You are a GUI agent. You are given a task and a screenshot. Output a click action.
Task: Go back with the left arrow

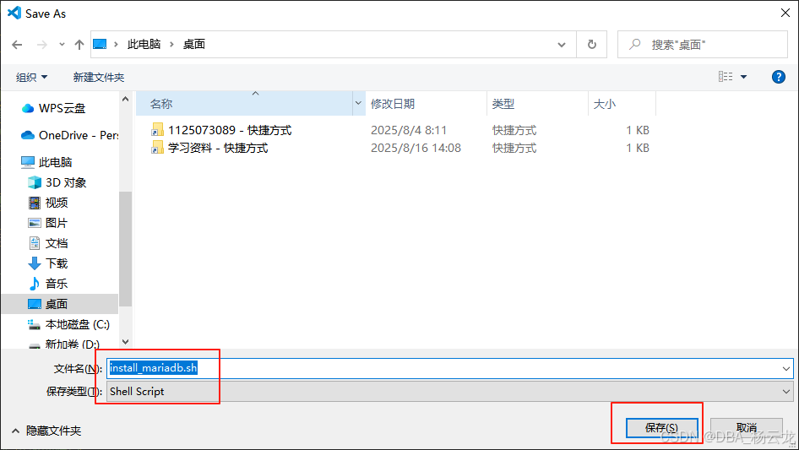click(x=17, y=45)
